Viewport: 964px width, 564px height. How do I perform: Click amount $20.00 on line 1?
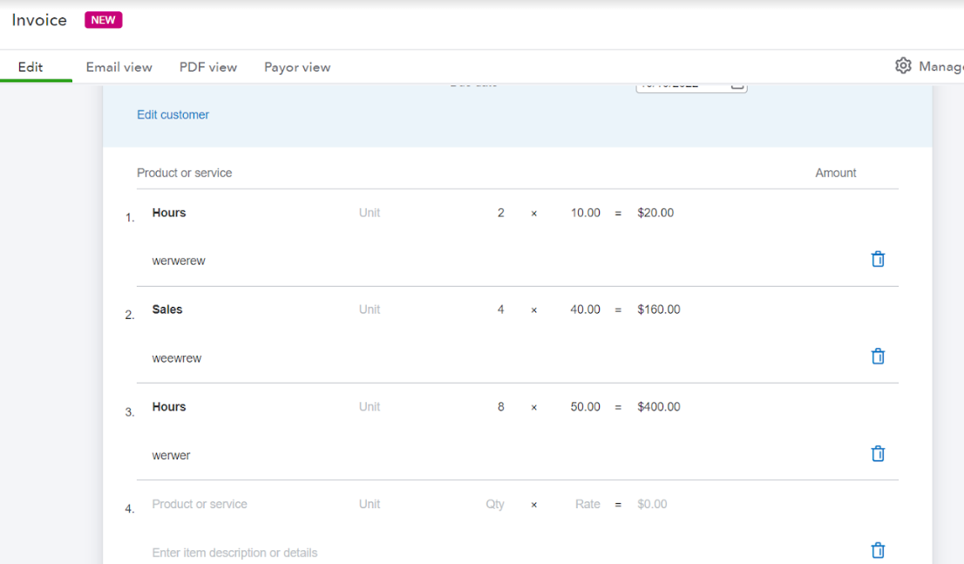655,213
